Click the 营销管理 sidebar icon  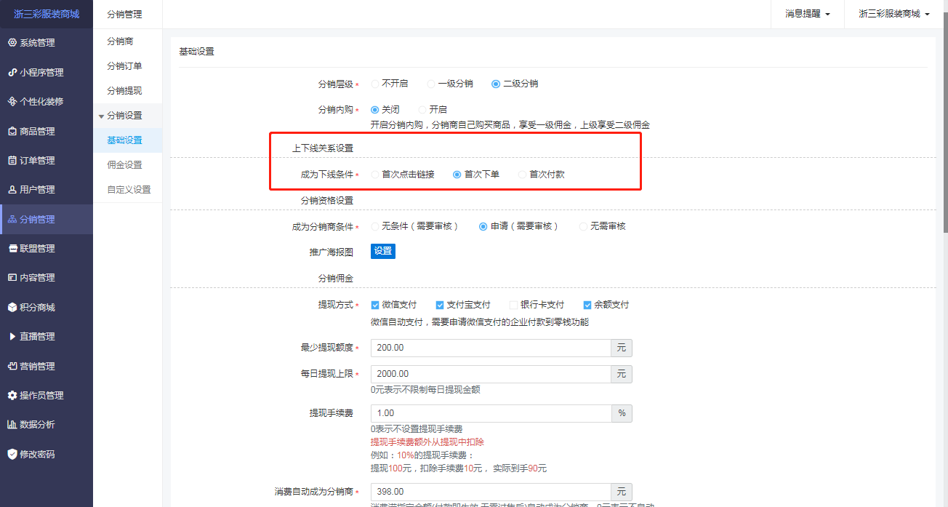click(x=12, y=366)
